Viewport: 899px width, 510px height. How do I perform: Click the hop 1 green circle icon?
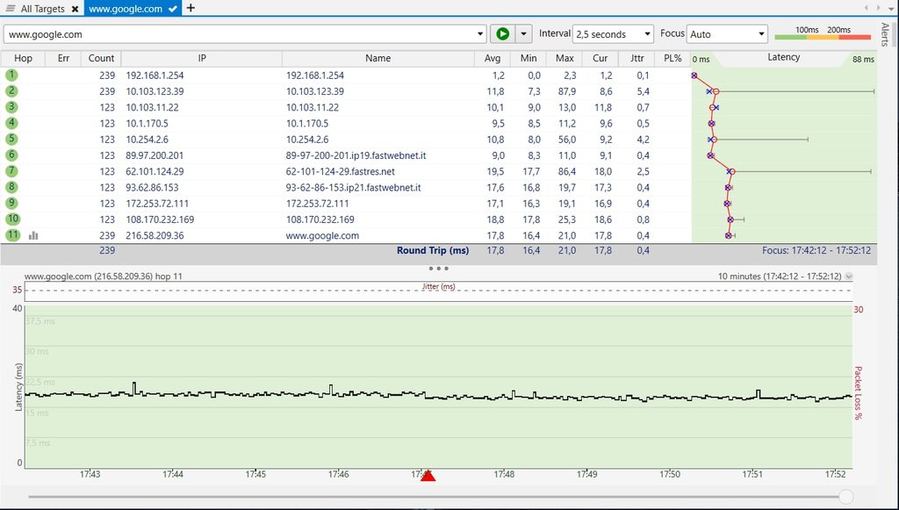click(11, 75)
